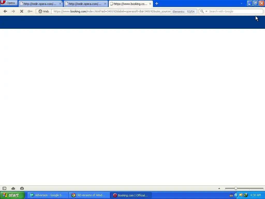Click the Search with Google field
This screenshot has height=199, width=265.
pyautogui.click(x=235, y=11)
